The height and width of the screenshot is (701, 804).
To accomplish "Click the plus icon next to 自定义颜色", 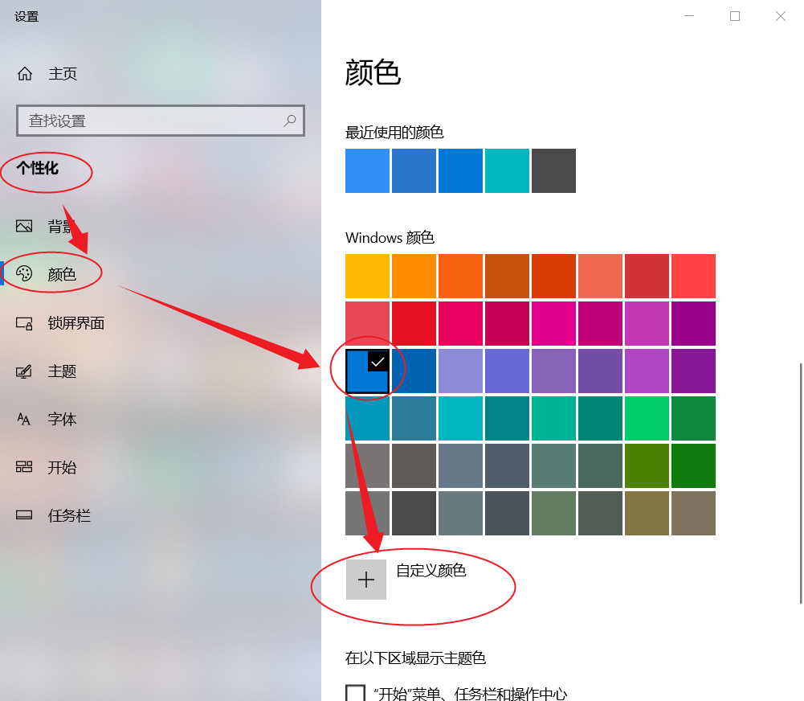I will coord(366,579).
